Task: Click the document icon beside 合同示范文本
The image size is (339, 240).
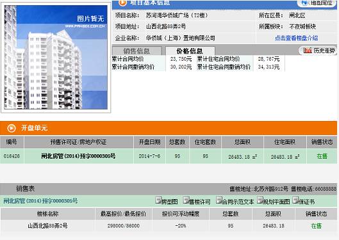Action: pos(219,200)
